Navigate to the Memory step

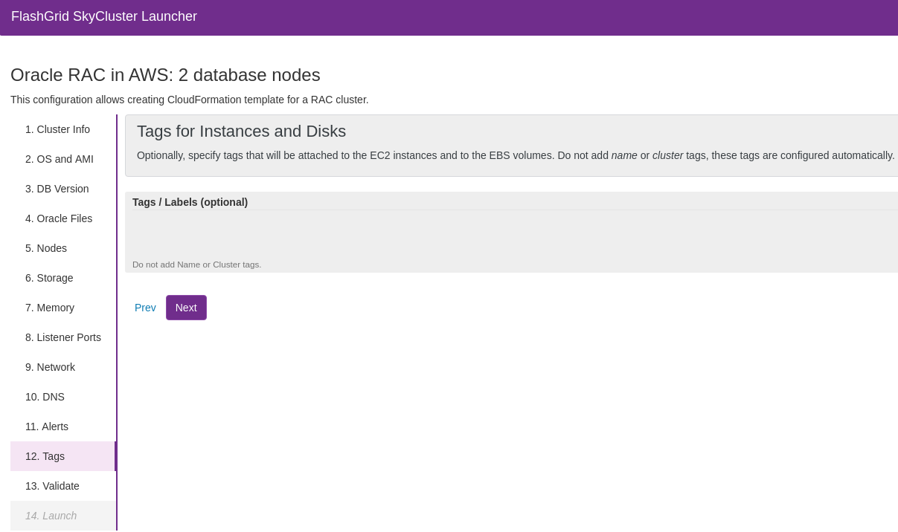tap(50, 308)
